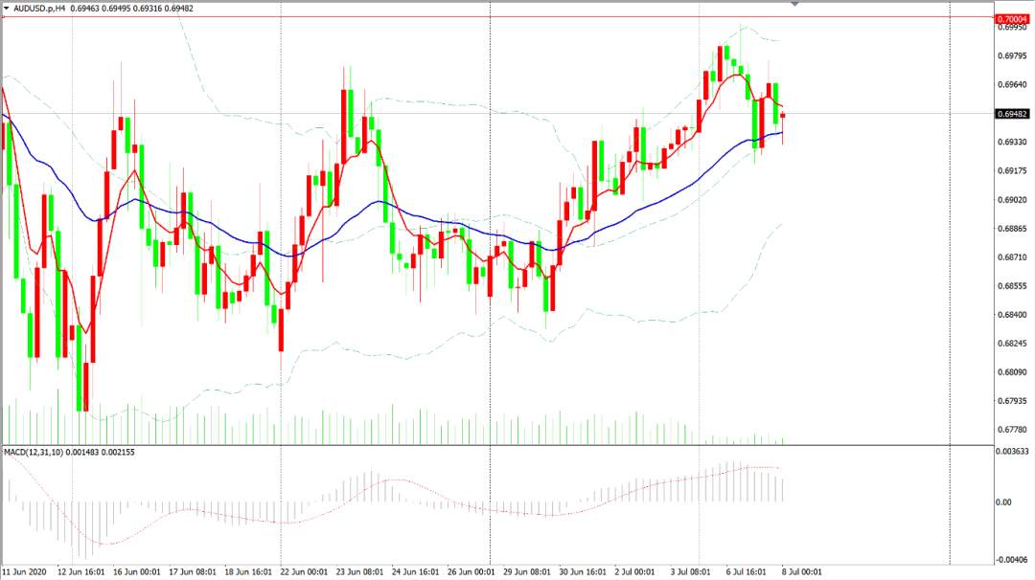Click the 2 Jul 00:01 time label
Image resolution: width=1035 pixels, height=580 pixels.
click(x=635, y=572)
